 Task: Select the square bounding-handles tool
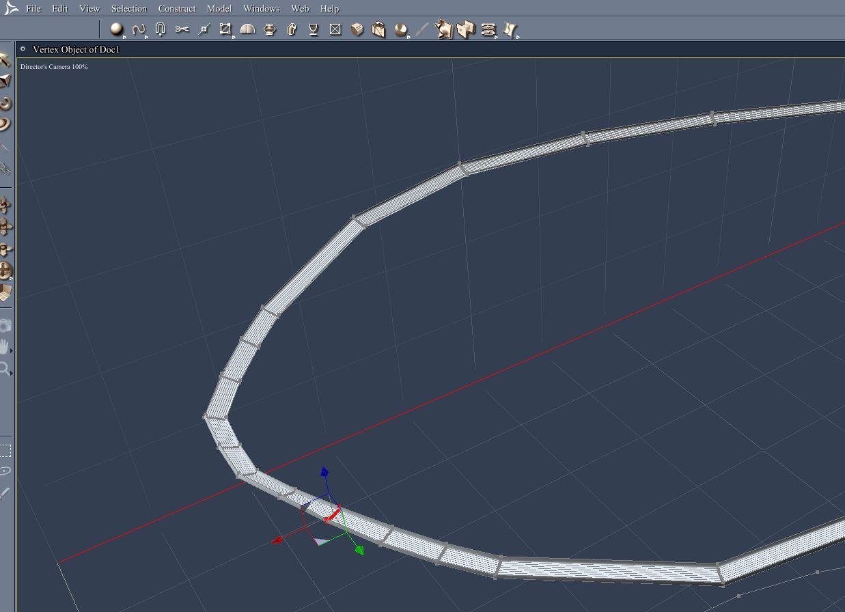click(225, 29)
